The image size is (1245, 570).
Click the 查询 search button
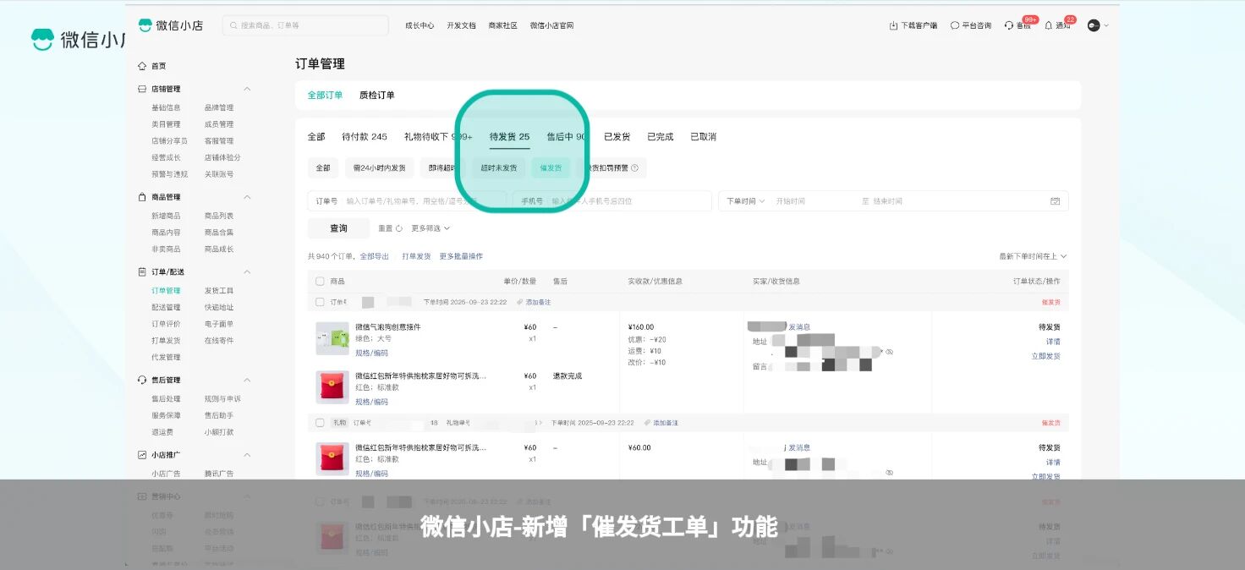point(338,228)
